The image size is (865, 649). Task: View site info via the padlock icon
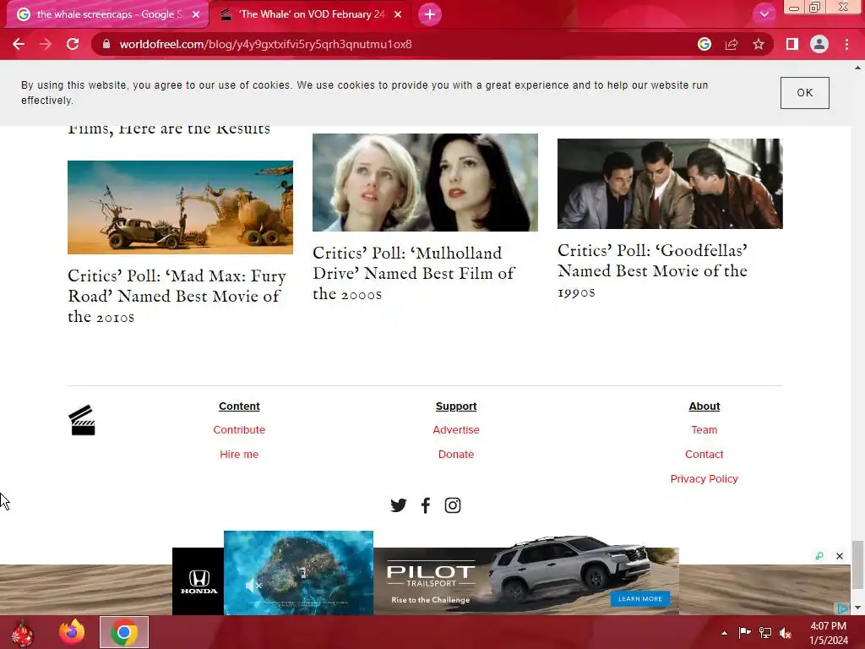pyautogui.click(x=106, y=44)
